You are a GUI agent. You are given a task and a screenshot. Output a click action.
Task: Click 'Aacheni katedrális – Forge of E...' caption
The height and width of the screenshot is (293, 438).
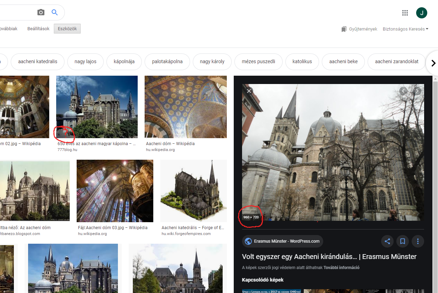tap(193, 228)
